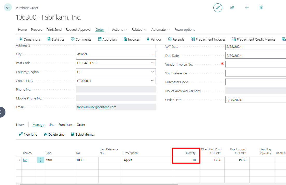286x185 pixels.
Task: Click the share icon
Action: tap(232, 8)
